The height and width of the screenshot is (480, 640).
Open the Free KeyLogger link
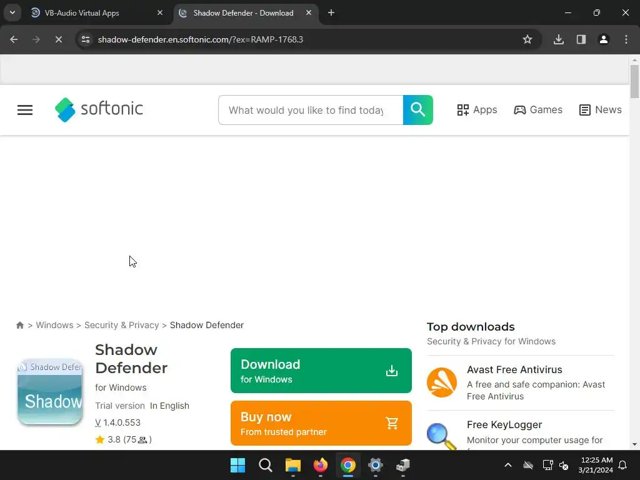pos(504,424)
